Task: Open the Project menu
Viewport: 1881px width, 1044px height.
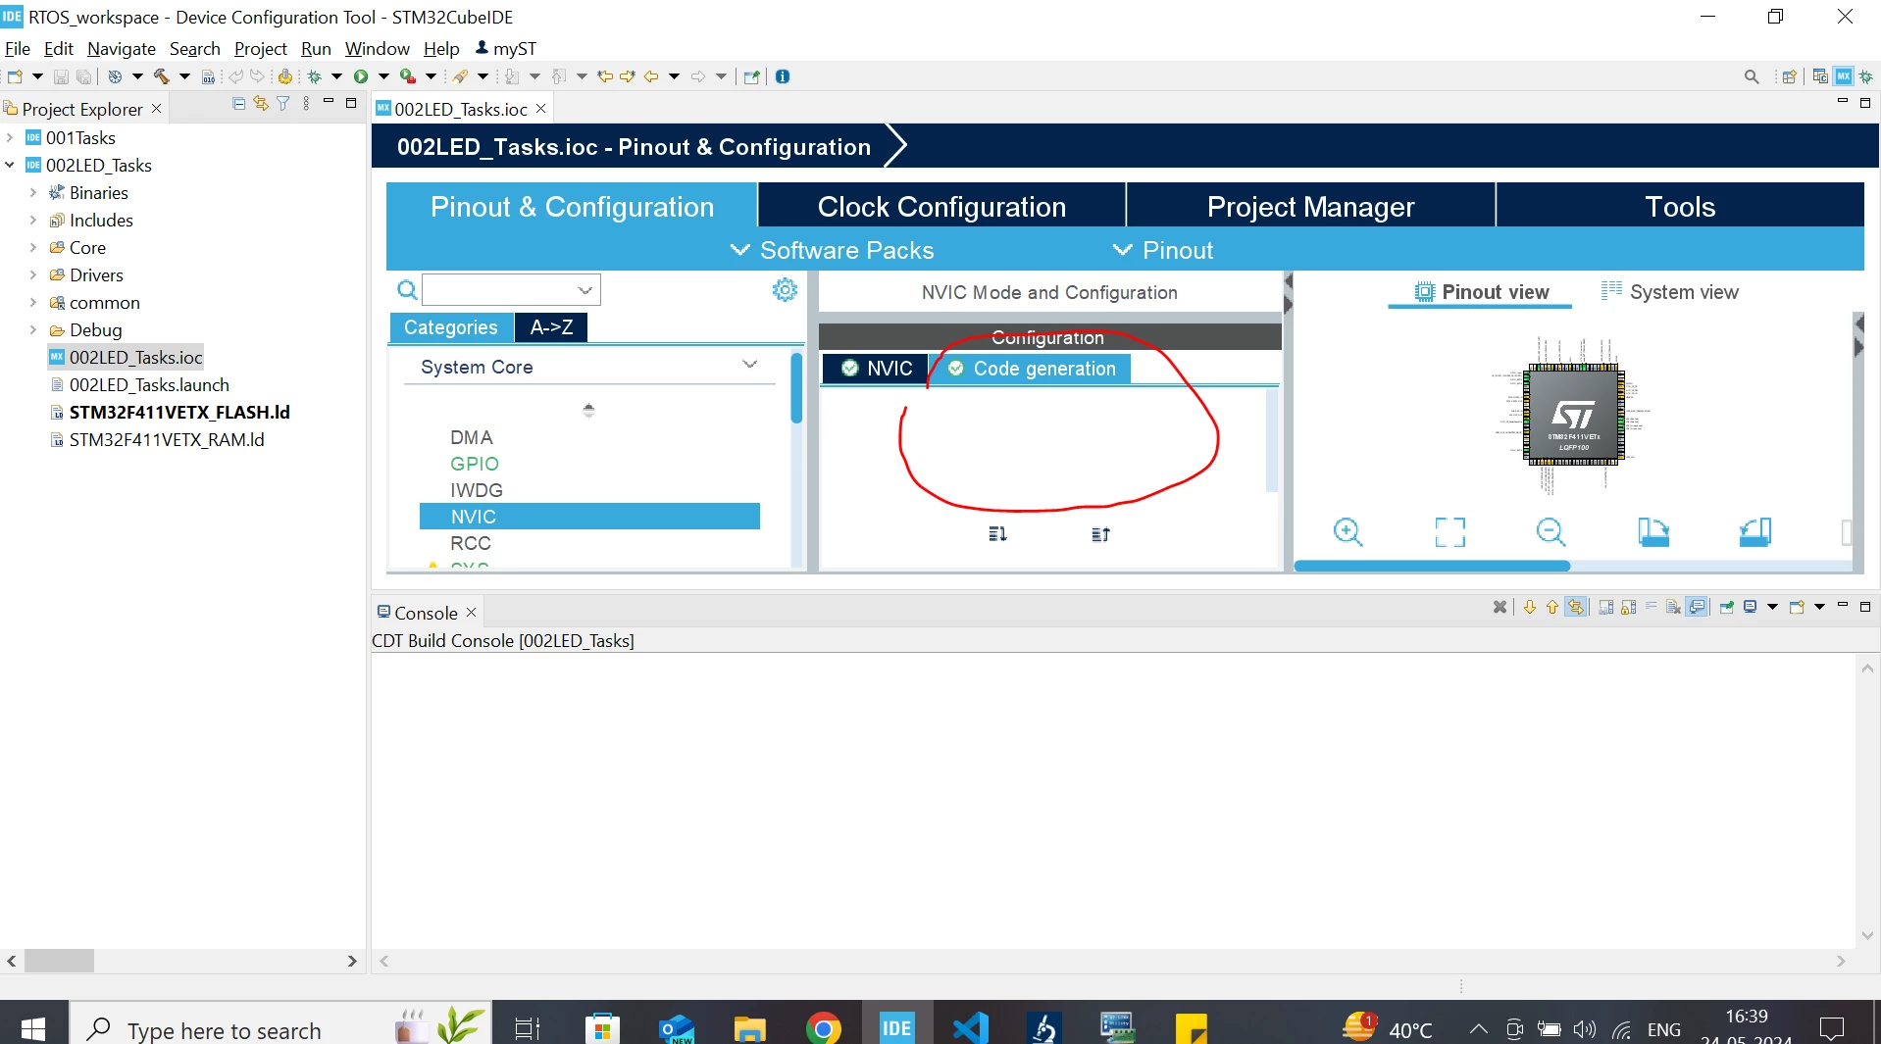Action: click(260, 48)
